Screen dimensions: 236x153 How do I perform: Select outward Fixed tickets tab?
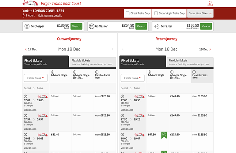click(46, 62)
